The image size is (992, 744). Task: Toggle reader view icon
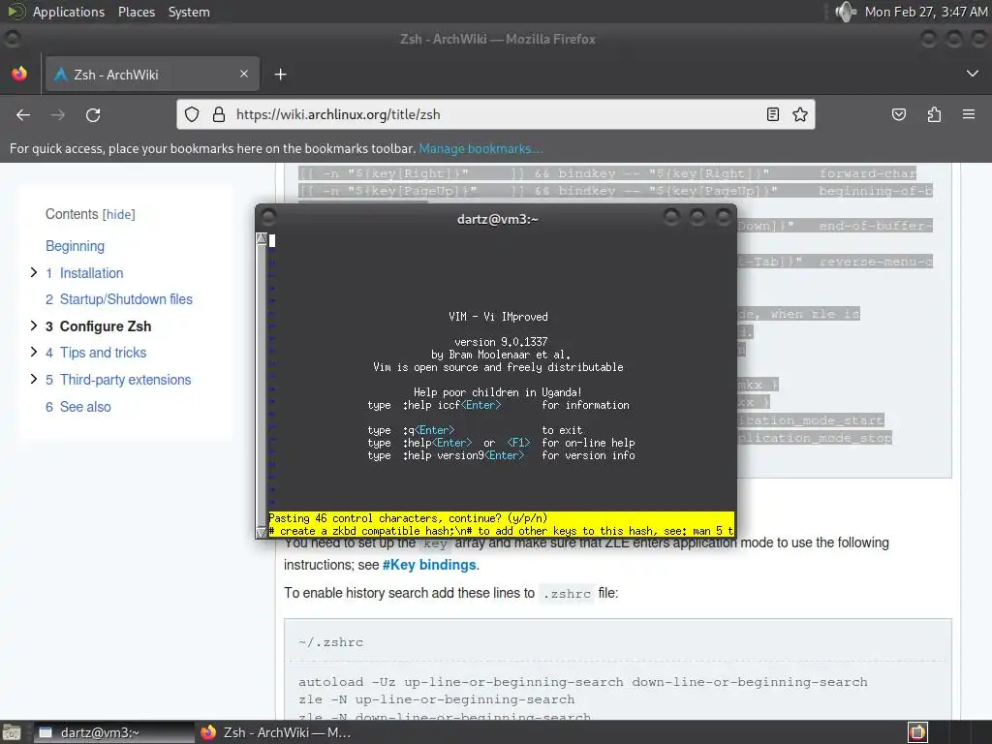772,114
